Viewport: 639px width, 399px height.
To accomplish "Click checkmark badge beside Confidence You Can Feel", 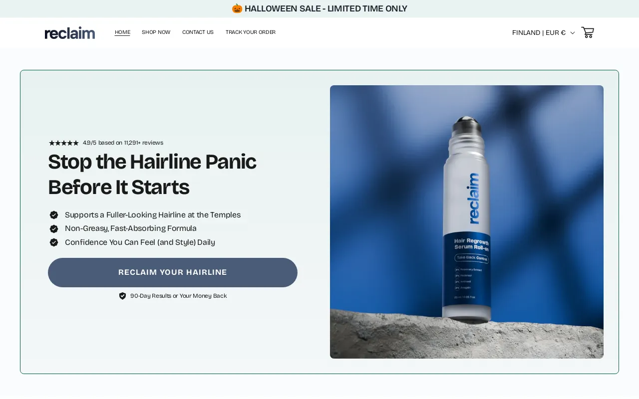I will click(54, 242).
